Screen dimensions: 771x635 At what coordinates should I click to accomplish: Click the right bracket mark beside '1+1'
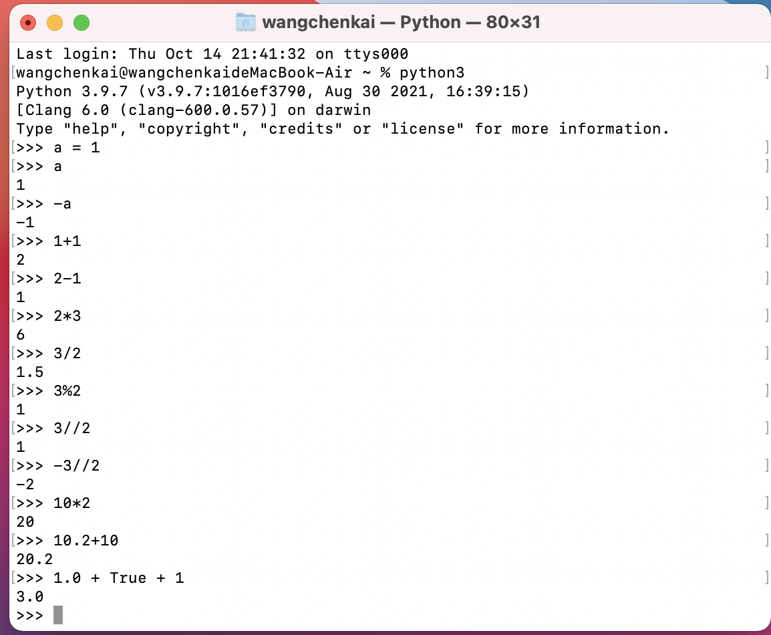pyautogui.click(x=766, y=241)
